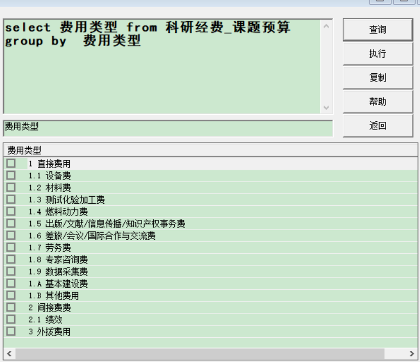420x362 pixels.
Task: Go back with 返回 button
Action: (378, 126)
